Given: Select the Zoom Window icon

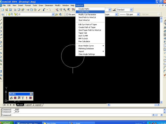Looking at the screenshot, I should (65, 10).
